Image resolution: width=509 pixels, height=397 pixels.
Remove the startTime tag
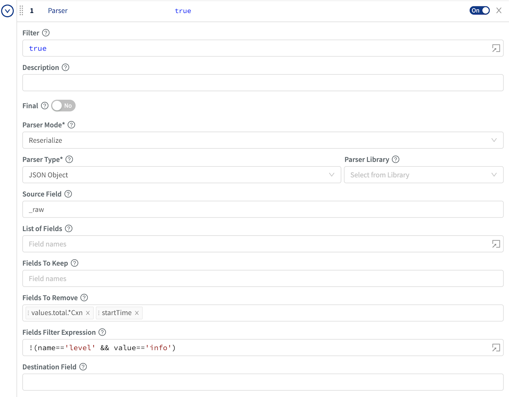point(137,313)
